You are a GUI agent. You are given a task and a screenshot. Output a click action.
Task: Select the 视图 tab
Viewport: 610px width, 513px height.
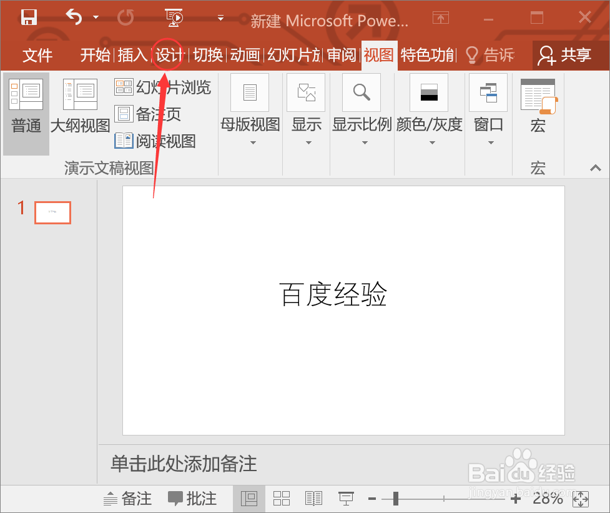pyautogui.click(x=379, y=55)
